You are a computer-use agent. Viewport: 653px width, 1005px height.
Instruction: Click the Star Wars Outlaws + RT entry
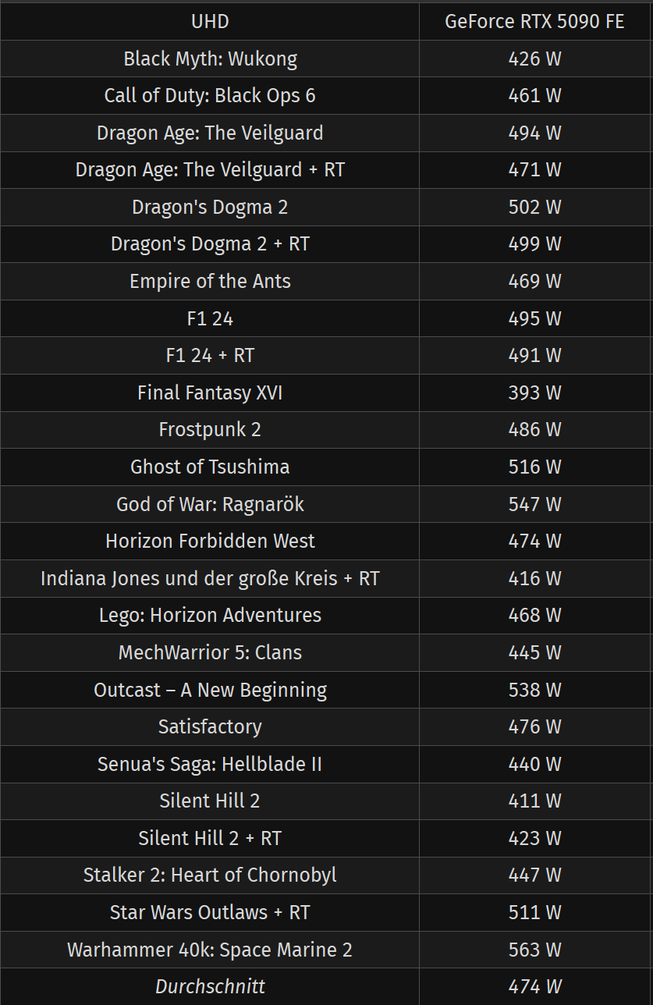[x=210, y=912]
